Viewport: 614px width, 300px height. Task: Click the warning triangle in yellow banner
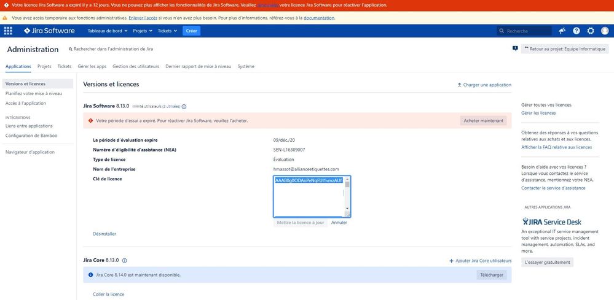pos(5,18)
